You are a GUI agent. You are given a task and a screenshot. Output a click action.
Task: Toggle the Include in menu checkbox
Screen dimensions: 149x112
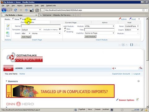[60, 29]
